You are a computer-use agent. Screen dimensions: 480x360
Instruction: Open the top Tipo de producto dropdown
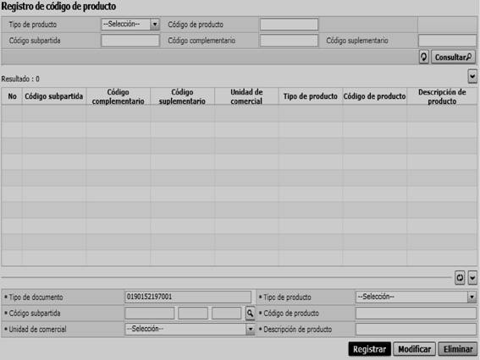point(130,25)
